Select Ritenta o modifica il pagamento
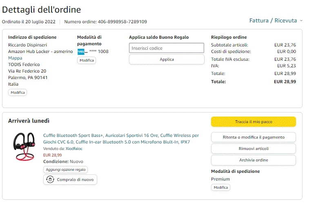The image size is (316, 203). tap(253, 137)
